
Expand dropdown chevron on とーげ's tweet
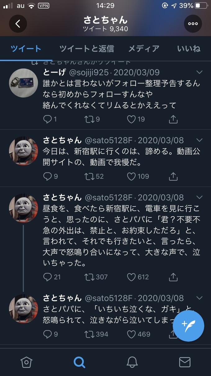click(x=200, y=72)
